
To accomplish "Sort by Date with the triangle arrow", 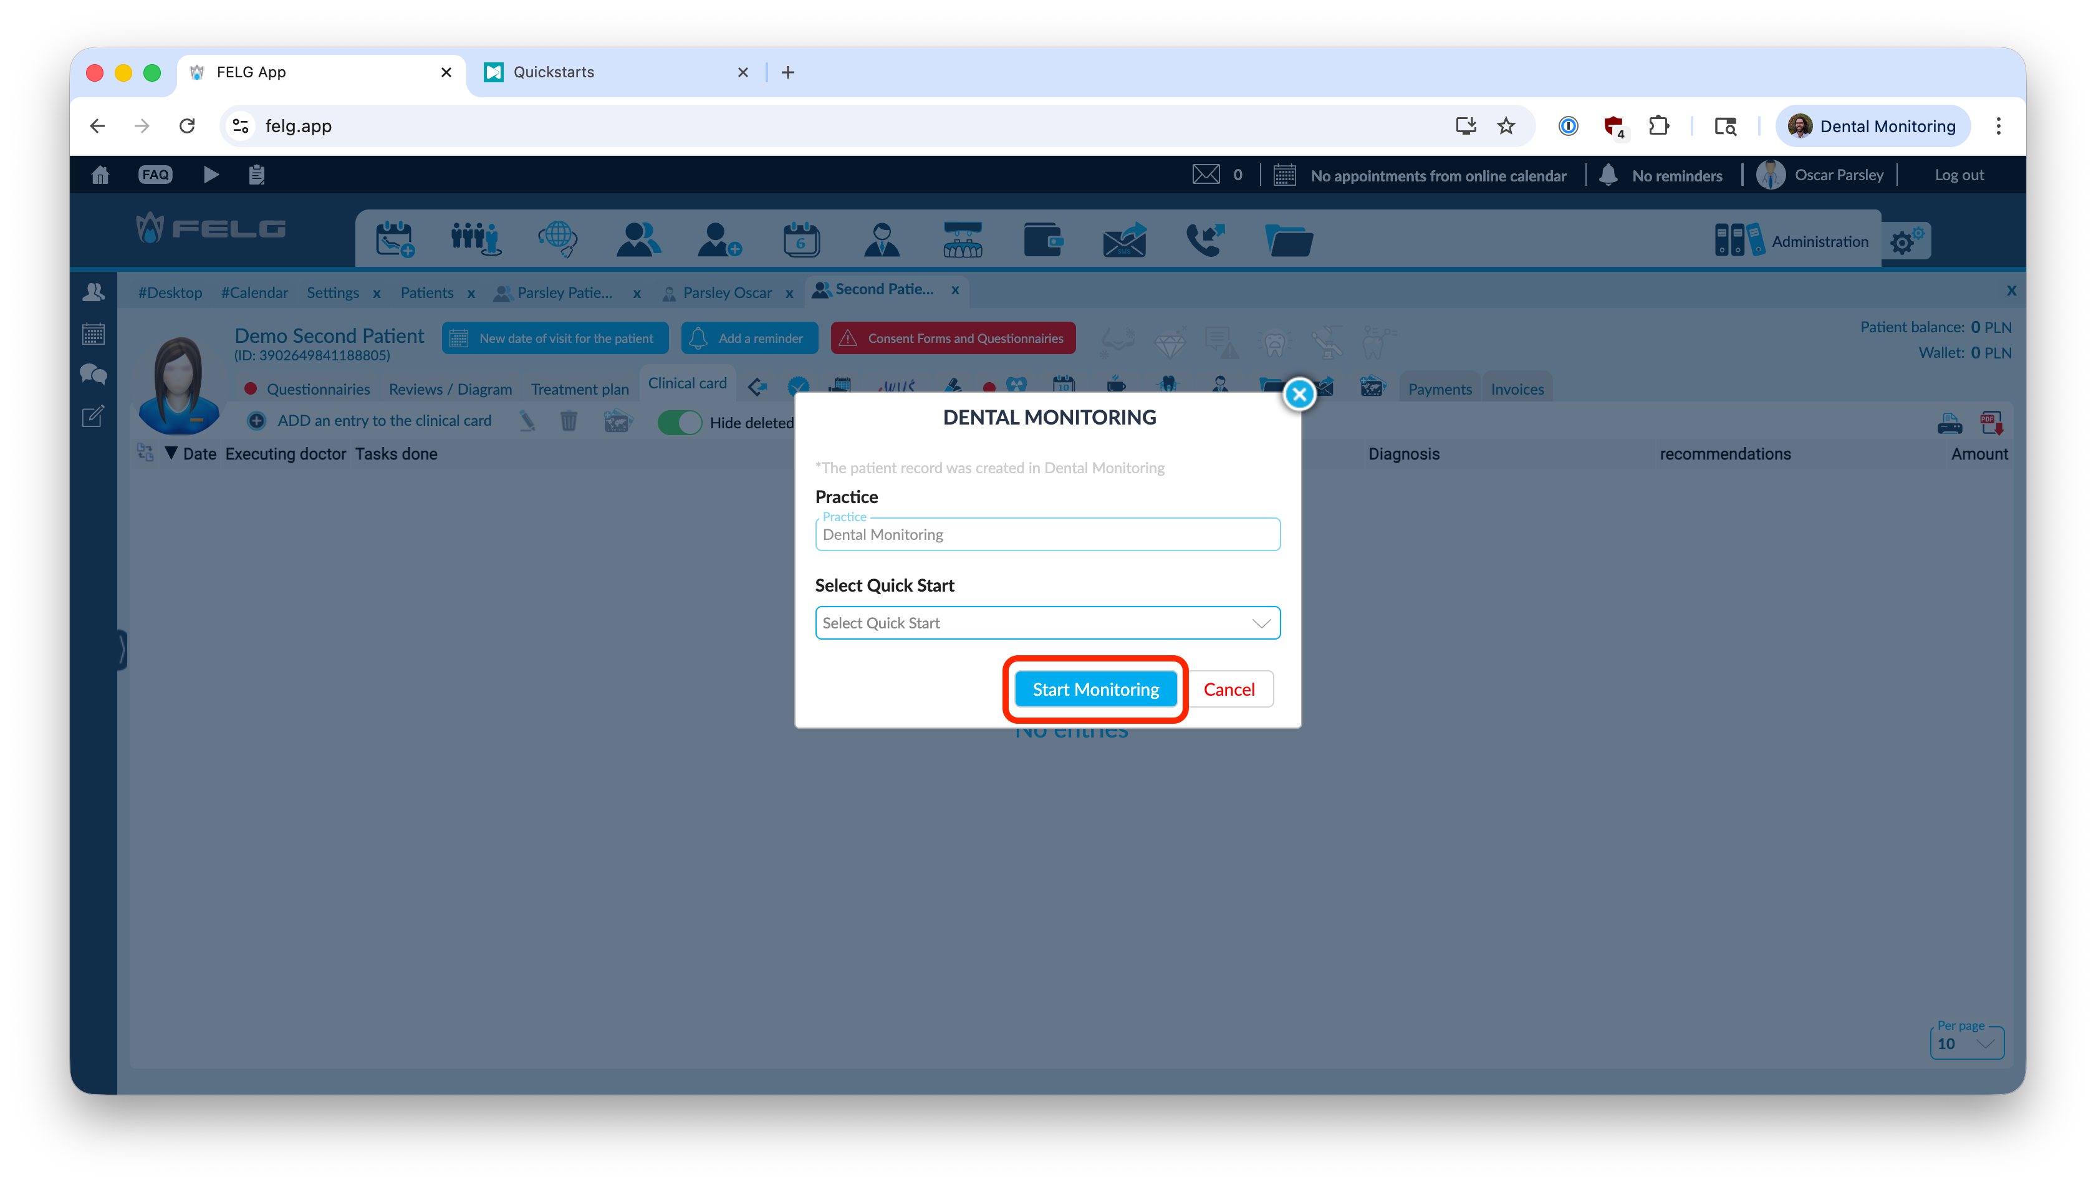I will click(171, 453).
